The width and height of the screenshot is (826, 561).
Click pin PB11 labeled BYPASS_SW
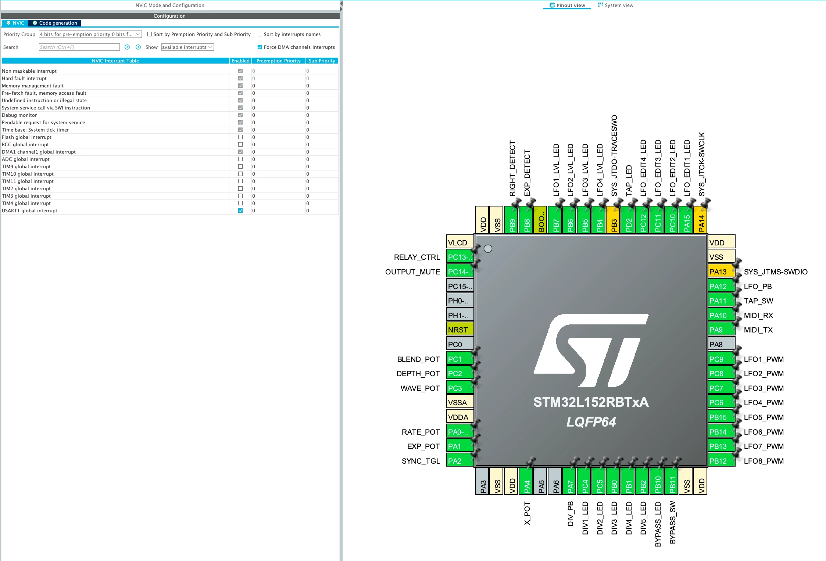pyautogui.click(x=672, y=481)
